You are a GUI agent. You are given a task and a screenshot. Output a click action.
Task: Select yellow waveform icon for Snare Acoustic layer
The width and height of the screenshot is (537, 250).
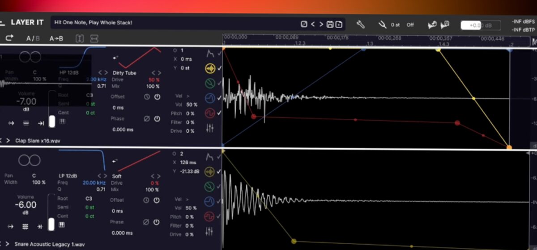(x=210, y=171)
